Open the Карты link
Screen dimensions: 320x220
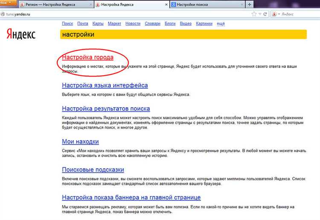pyautogui.click(x=98, y=23)
